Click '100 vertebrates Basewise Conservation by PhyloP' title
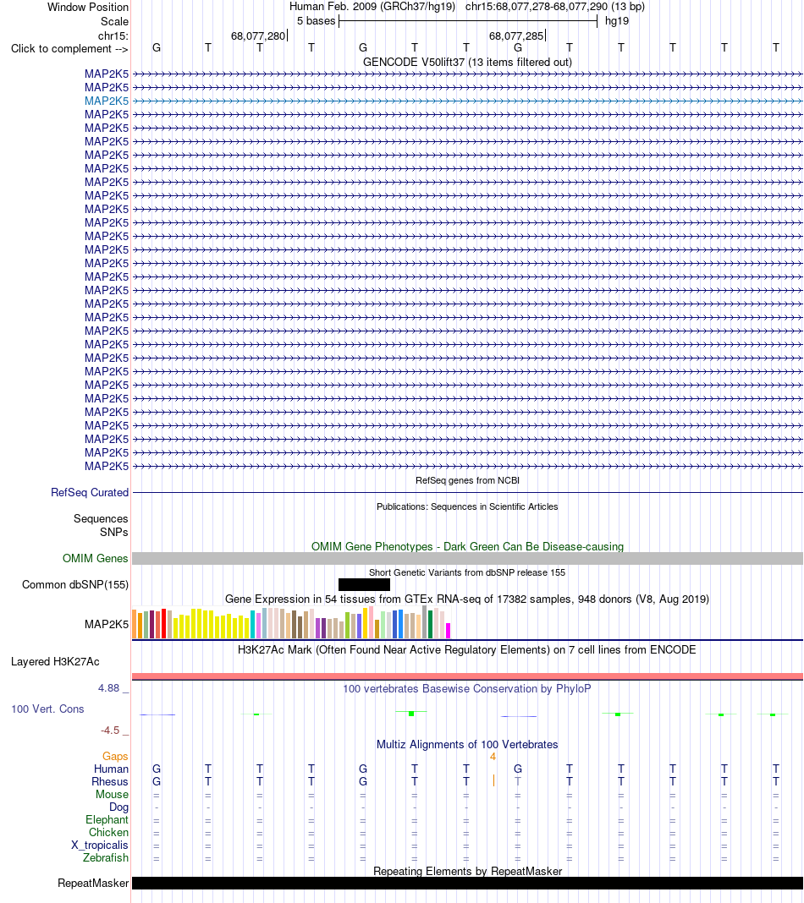The width and height of the screenshot is (804, 903). (467, 689)
